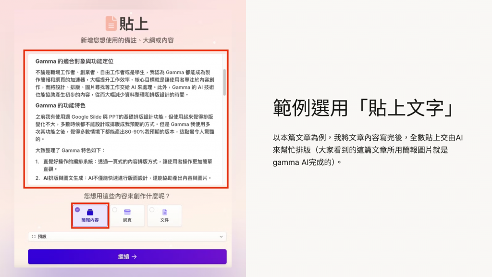Click the paragraph starting '之前我有使用過 Google Silde'
This screenshot has height=277, width=492.
coord(125,128)
